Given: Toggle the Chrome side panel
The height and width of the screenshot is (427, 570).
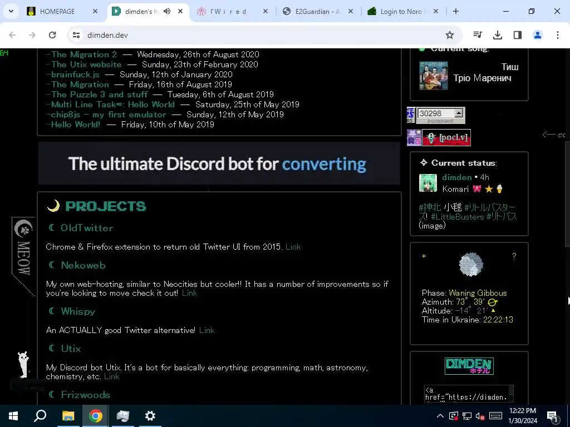Looking at the screenshot, I should coord(518,35).
